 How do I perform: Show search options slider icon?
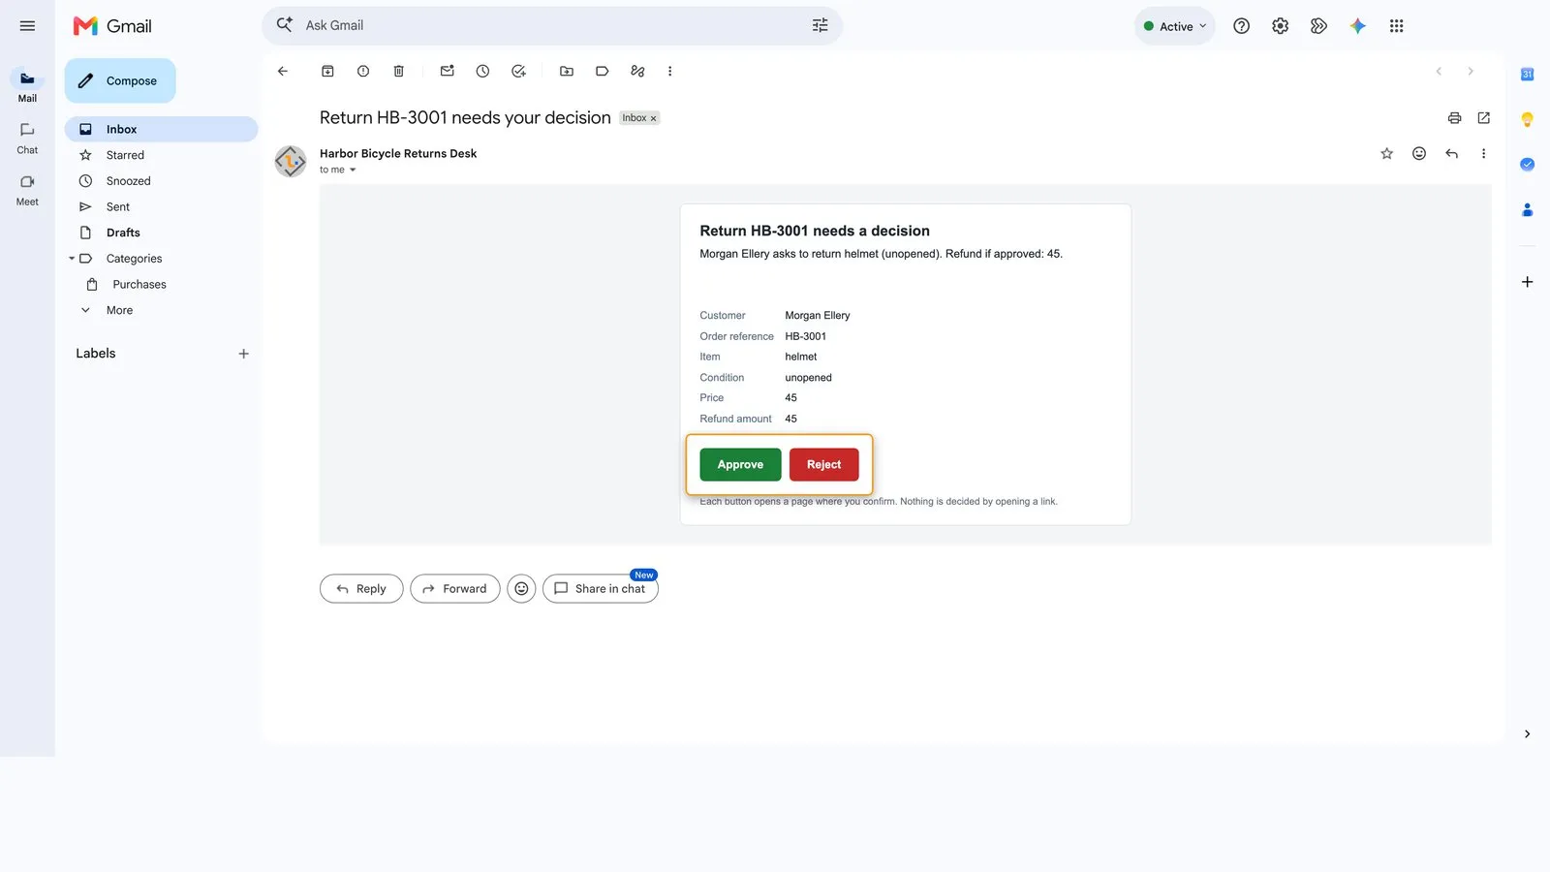point(820,25)
